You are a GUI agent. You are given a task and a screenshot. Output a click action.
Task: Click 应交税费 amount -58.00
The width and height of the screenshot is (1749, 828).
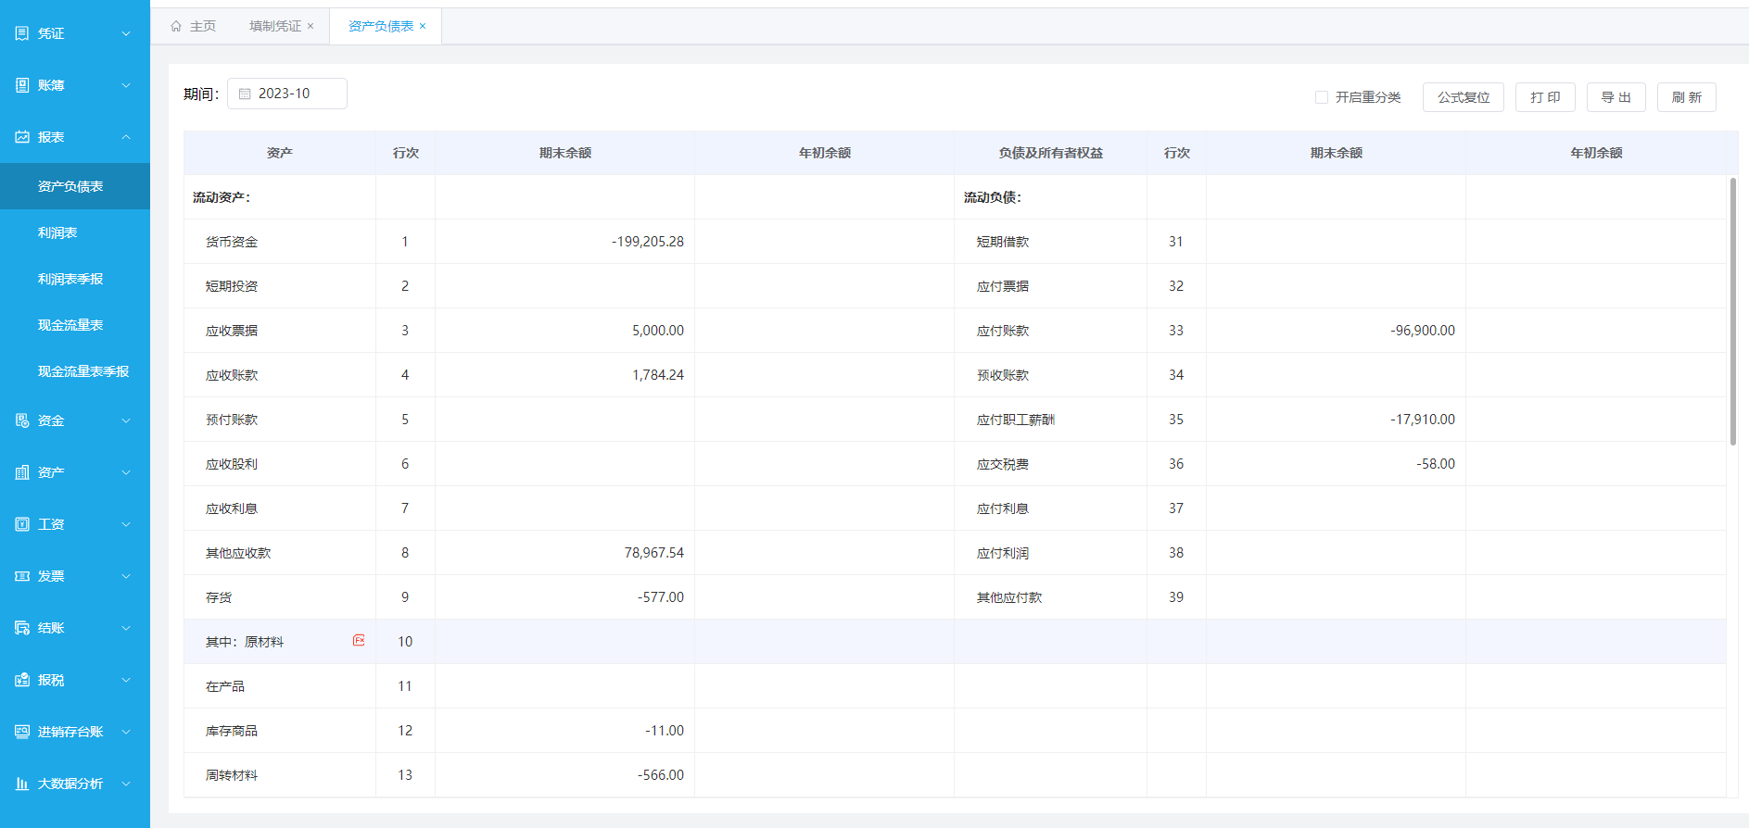(x=1436, y=464)
